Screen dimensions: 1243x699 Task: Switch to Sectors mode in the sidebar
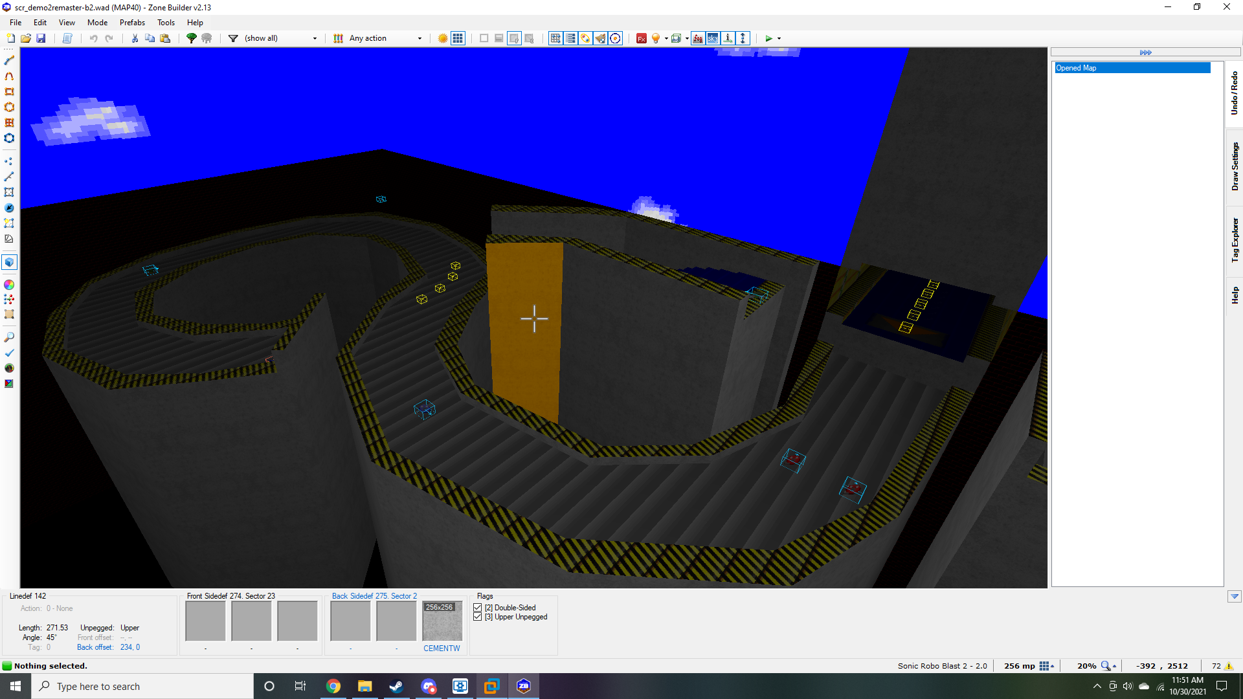tap(9, 192)
